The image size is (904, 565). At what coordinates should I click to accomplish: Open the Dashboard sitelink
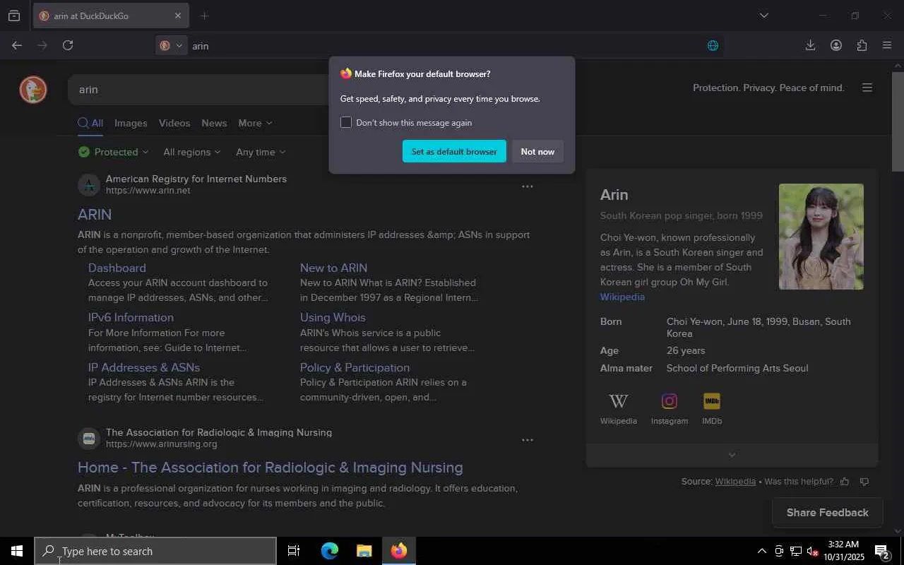117,268
